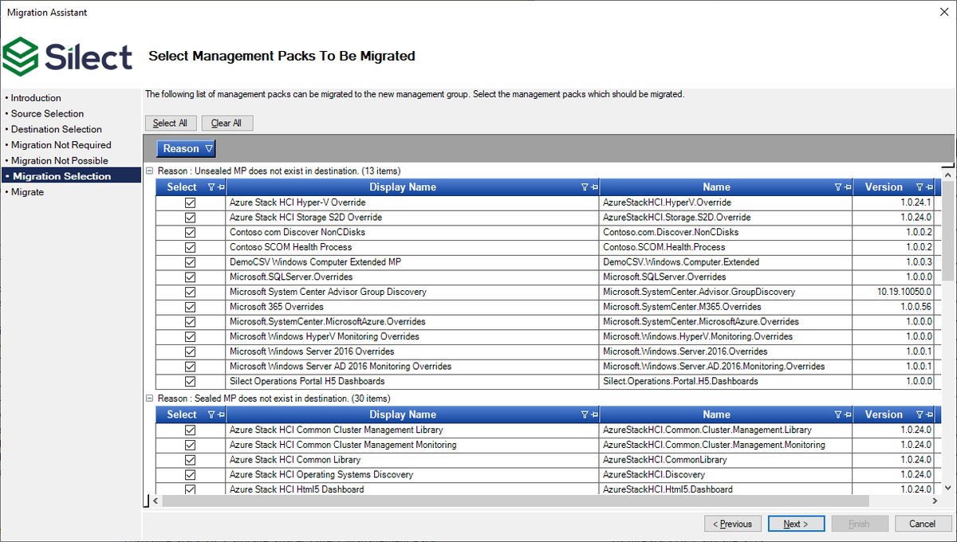
Task: Click the pin icon beside Name column filter
Action: pos(848,187)
